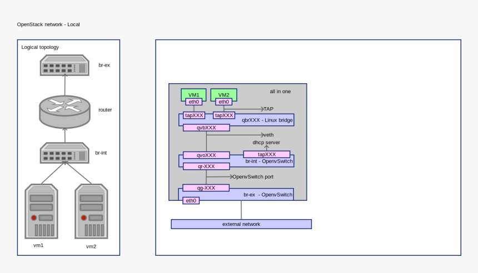
Task: Select the 'OpenStack network - Local' title
Action: tap(48, 24)
